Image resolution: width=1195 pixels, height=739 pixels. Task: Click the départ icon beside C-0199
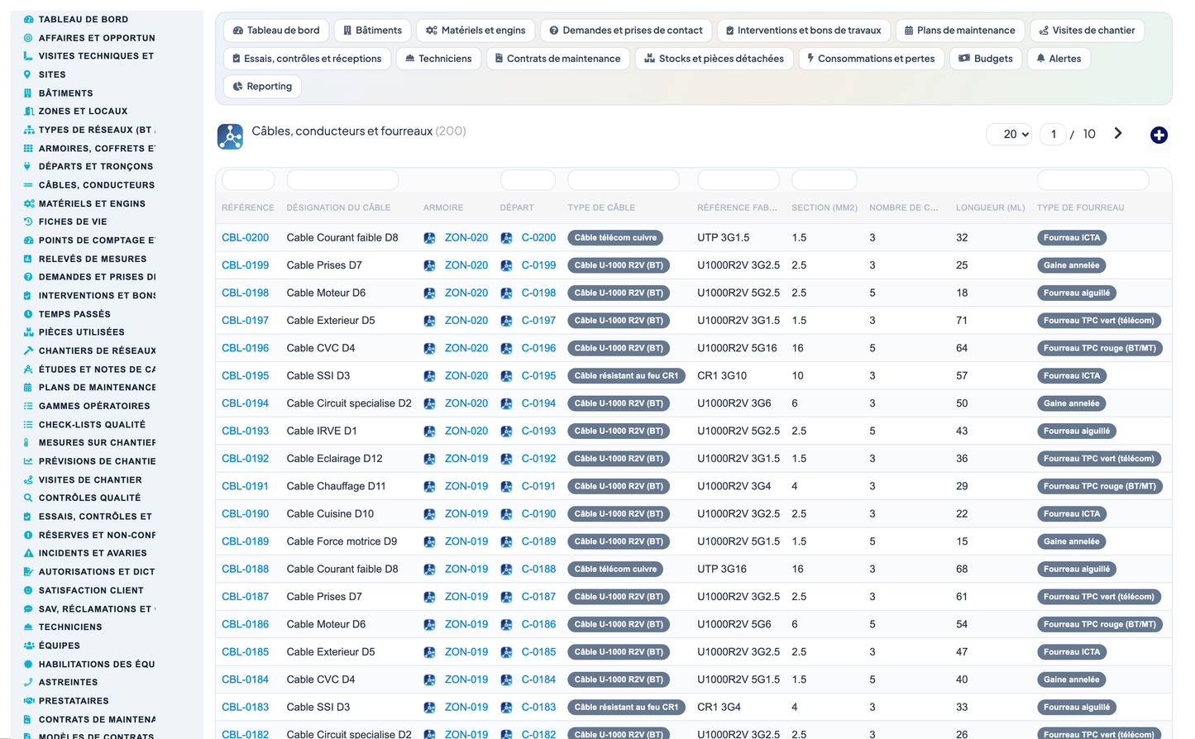point(506,265)
